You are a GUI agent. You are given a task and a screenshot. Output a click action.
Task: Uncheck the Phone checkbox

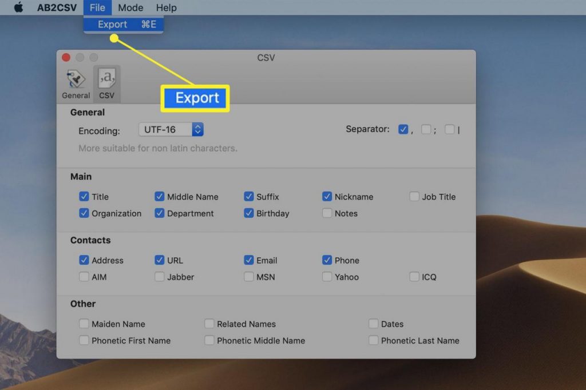click(327, 260)
